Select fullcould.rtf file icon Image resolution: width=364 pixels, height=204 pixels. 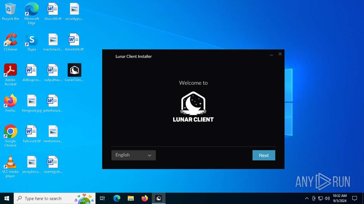32,134
